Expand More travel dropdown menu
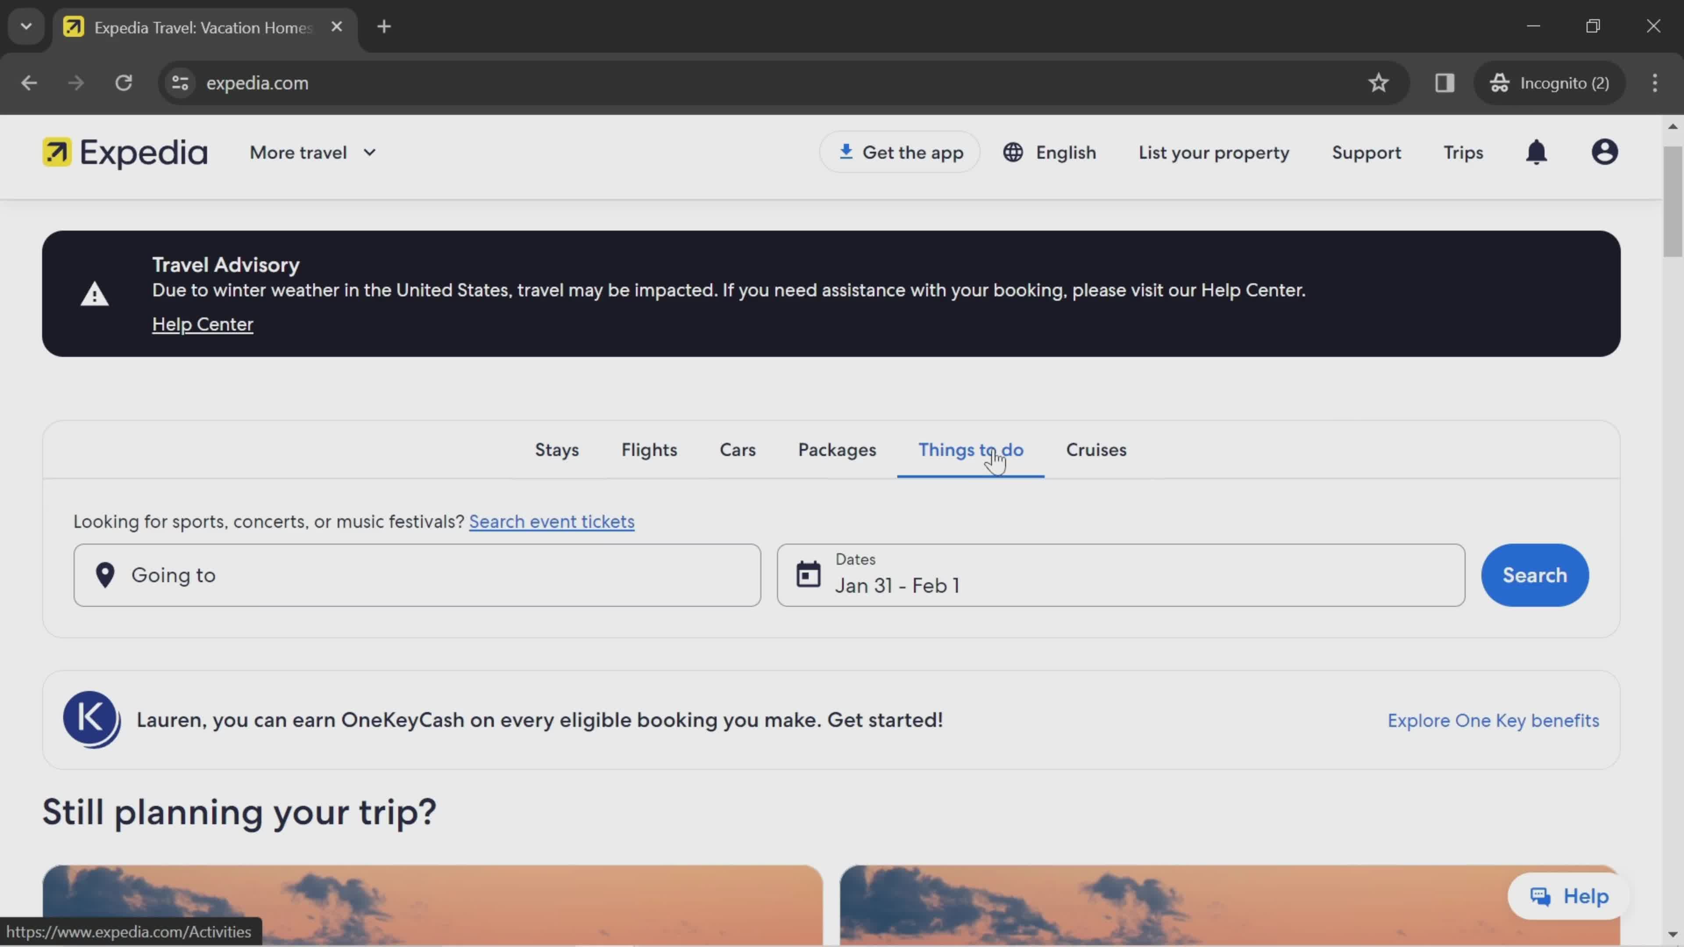The width and height of the screenshot is (1684, 947). point(312,151)
